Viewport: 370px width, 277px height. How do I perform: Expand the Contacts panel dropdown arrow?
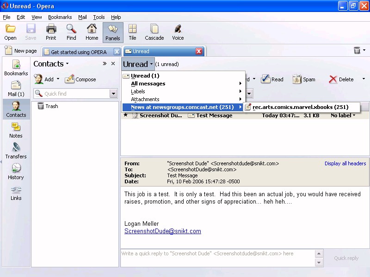[68, 64]
